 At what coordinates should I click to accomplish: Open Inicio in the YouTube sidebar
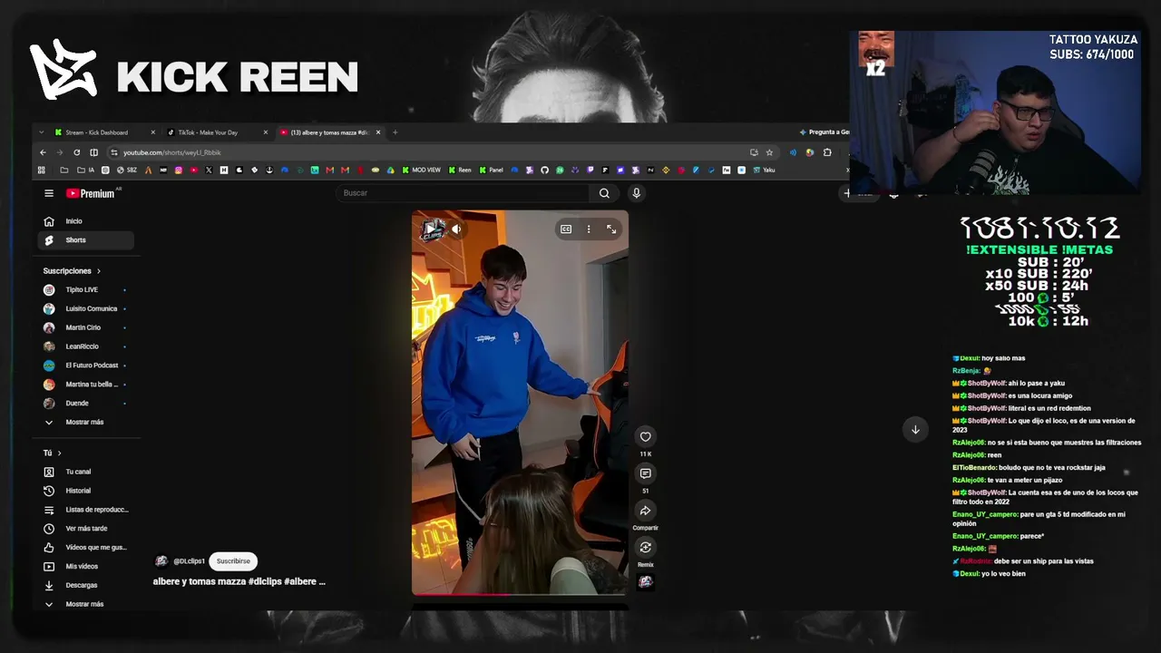pos(86,221)
